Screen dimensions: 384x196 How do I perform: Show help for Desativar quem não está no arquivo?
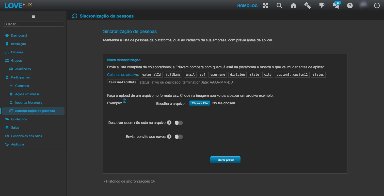(169, 123)
